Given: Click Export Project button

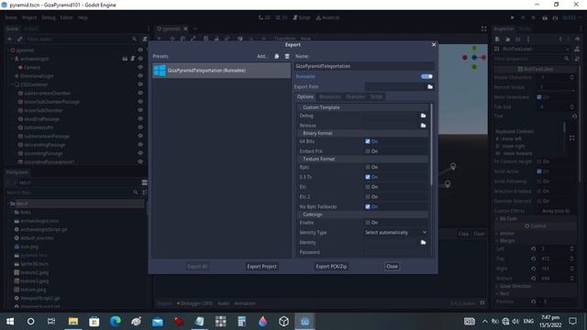Looking at the screenshot, I should point(261,267).
